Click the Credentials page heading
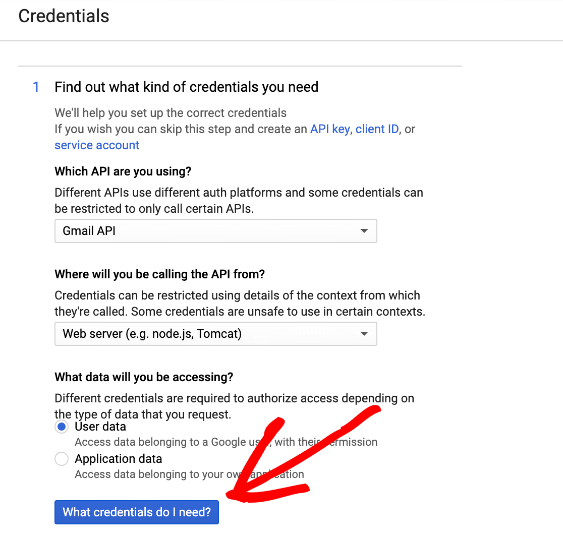563x539 pixels. coord(64,16)
